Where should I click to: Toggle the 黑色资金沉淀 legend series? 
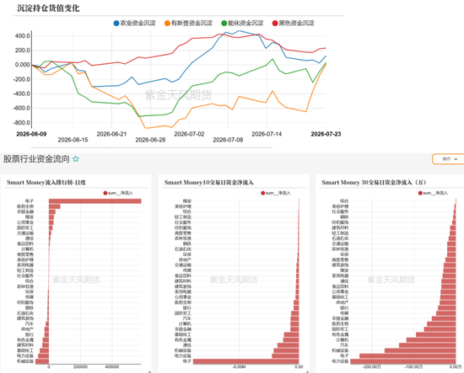(x=294, y=23)
